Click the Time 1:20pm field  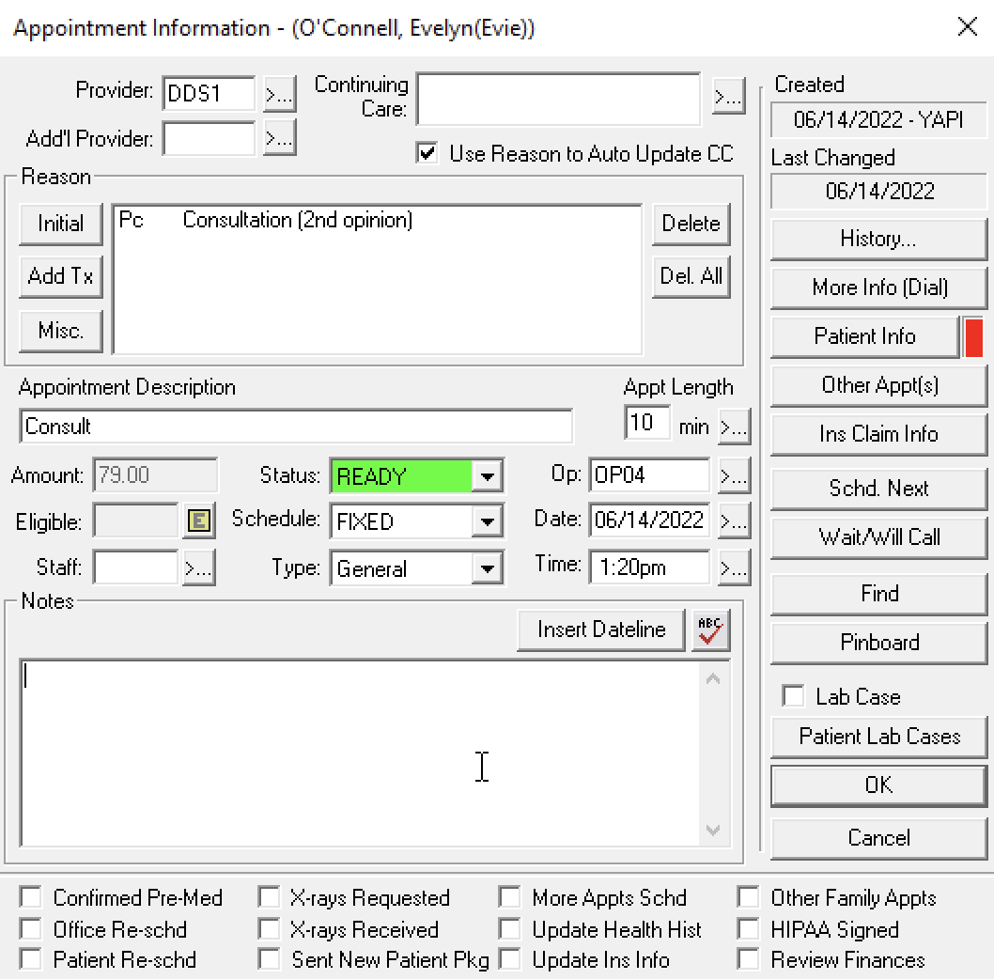[649, 567]
